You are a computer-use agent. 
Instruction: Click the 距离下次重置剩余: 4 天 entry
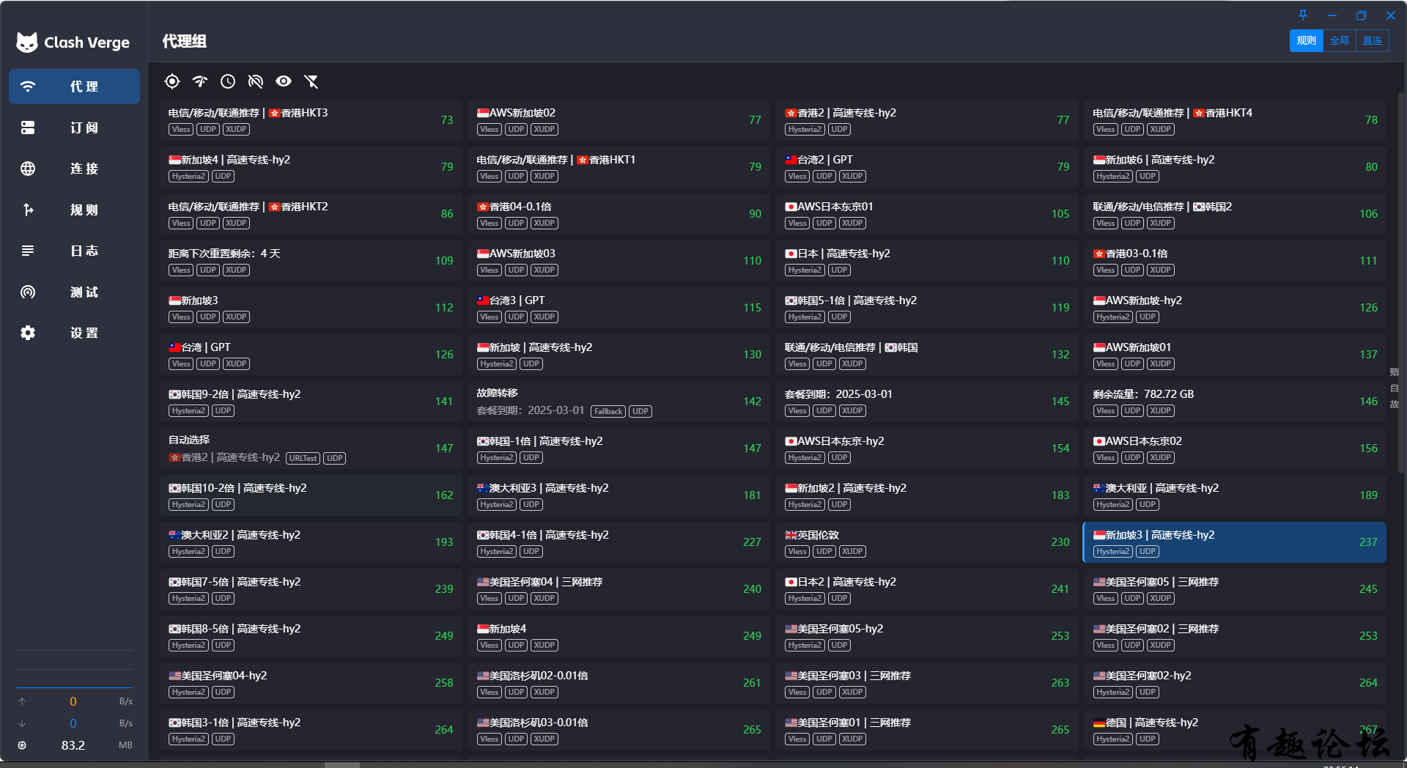point(311,261)
